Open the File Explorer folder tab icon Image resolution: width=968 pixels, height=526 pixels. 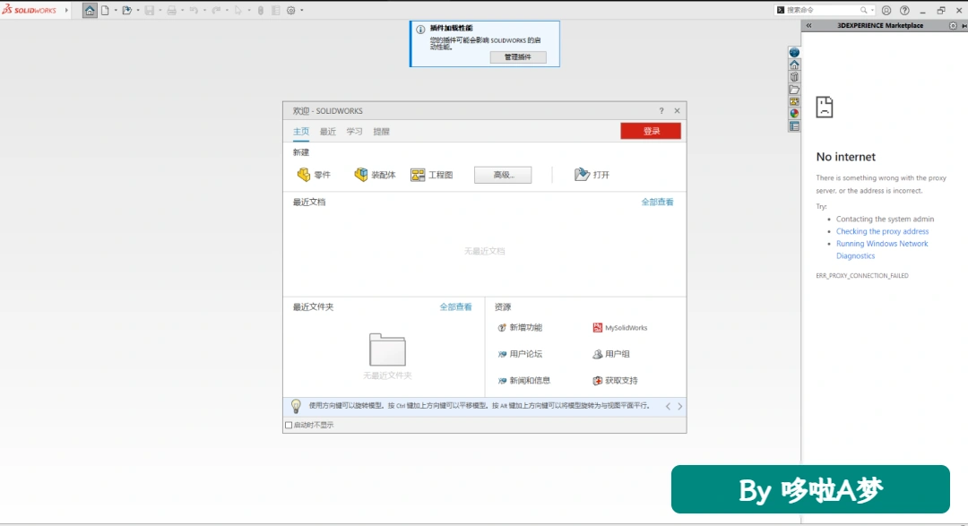(x=794, y=90)
